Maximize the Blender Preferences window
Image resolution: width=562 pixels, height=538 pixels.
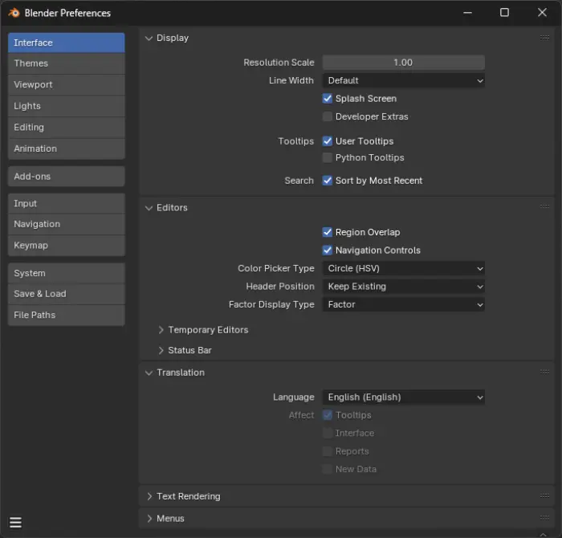pos(504,13)
